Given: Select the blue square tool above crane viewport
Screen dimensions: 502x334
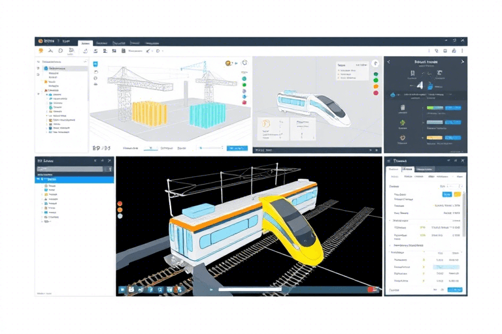Looking at the screenshot, I should [95, 65].
